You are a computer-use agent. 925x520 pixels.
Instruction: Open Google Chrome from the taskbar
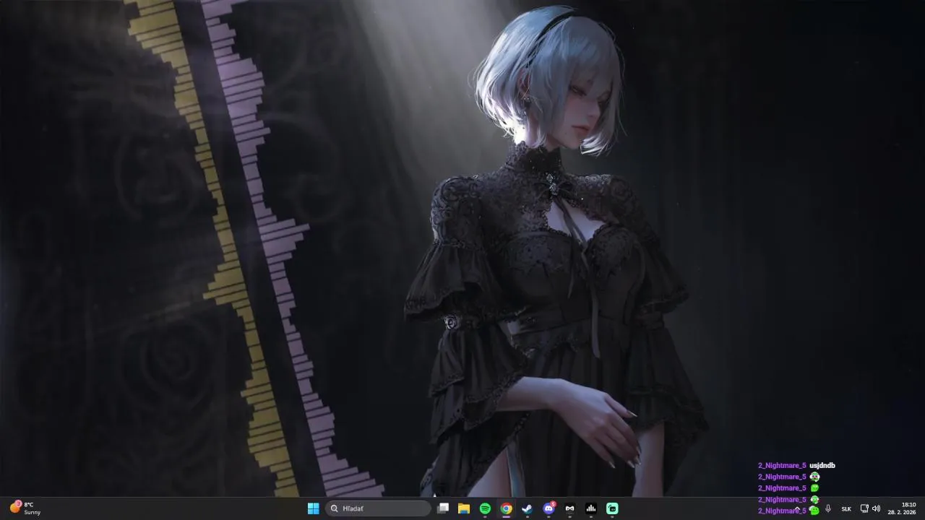(507, 508)
